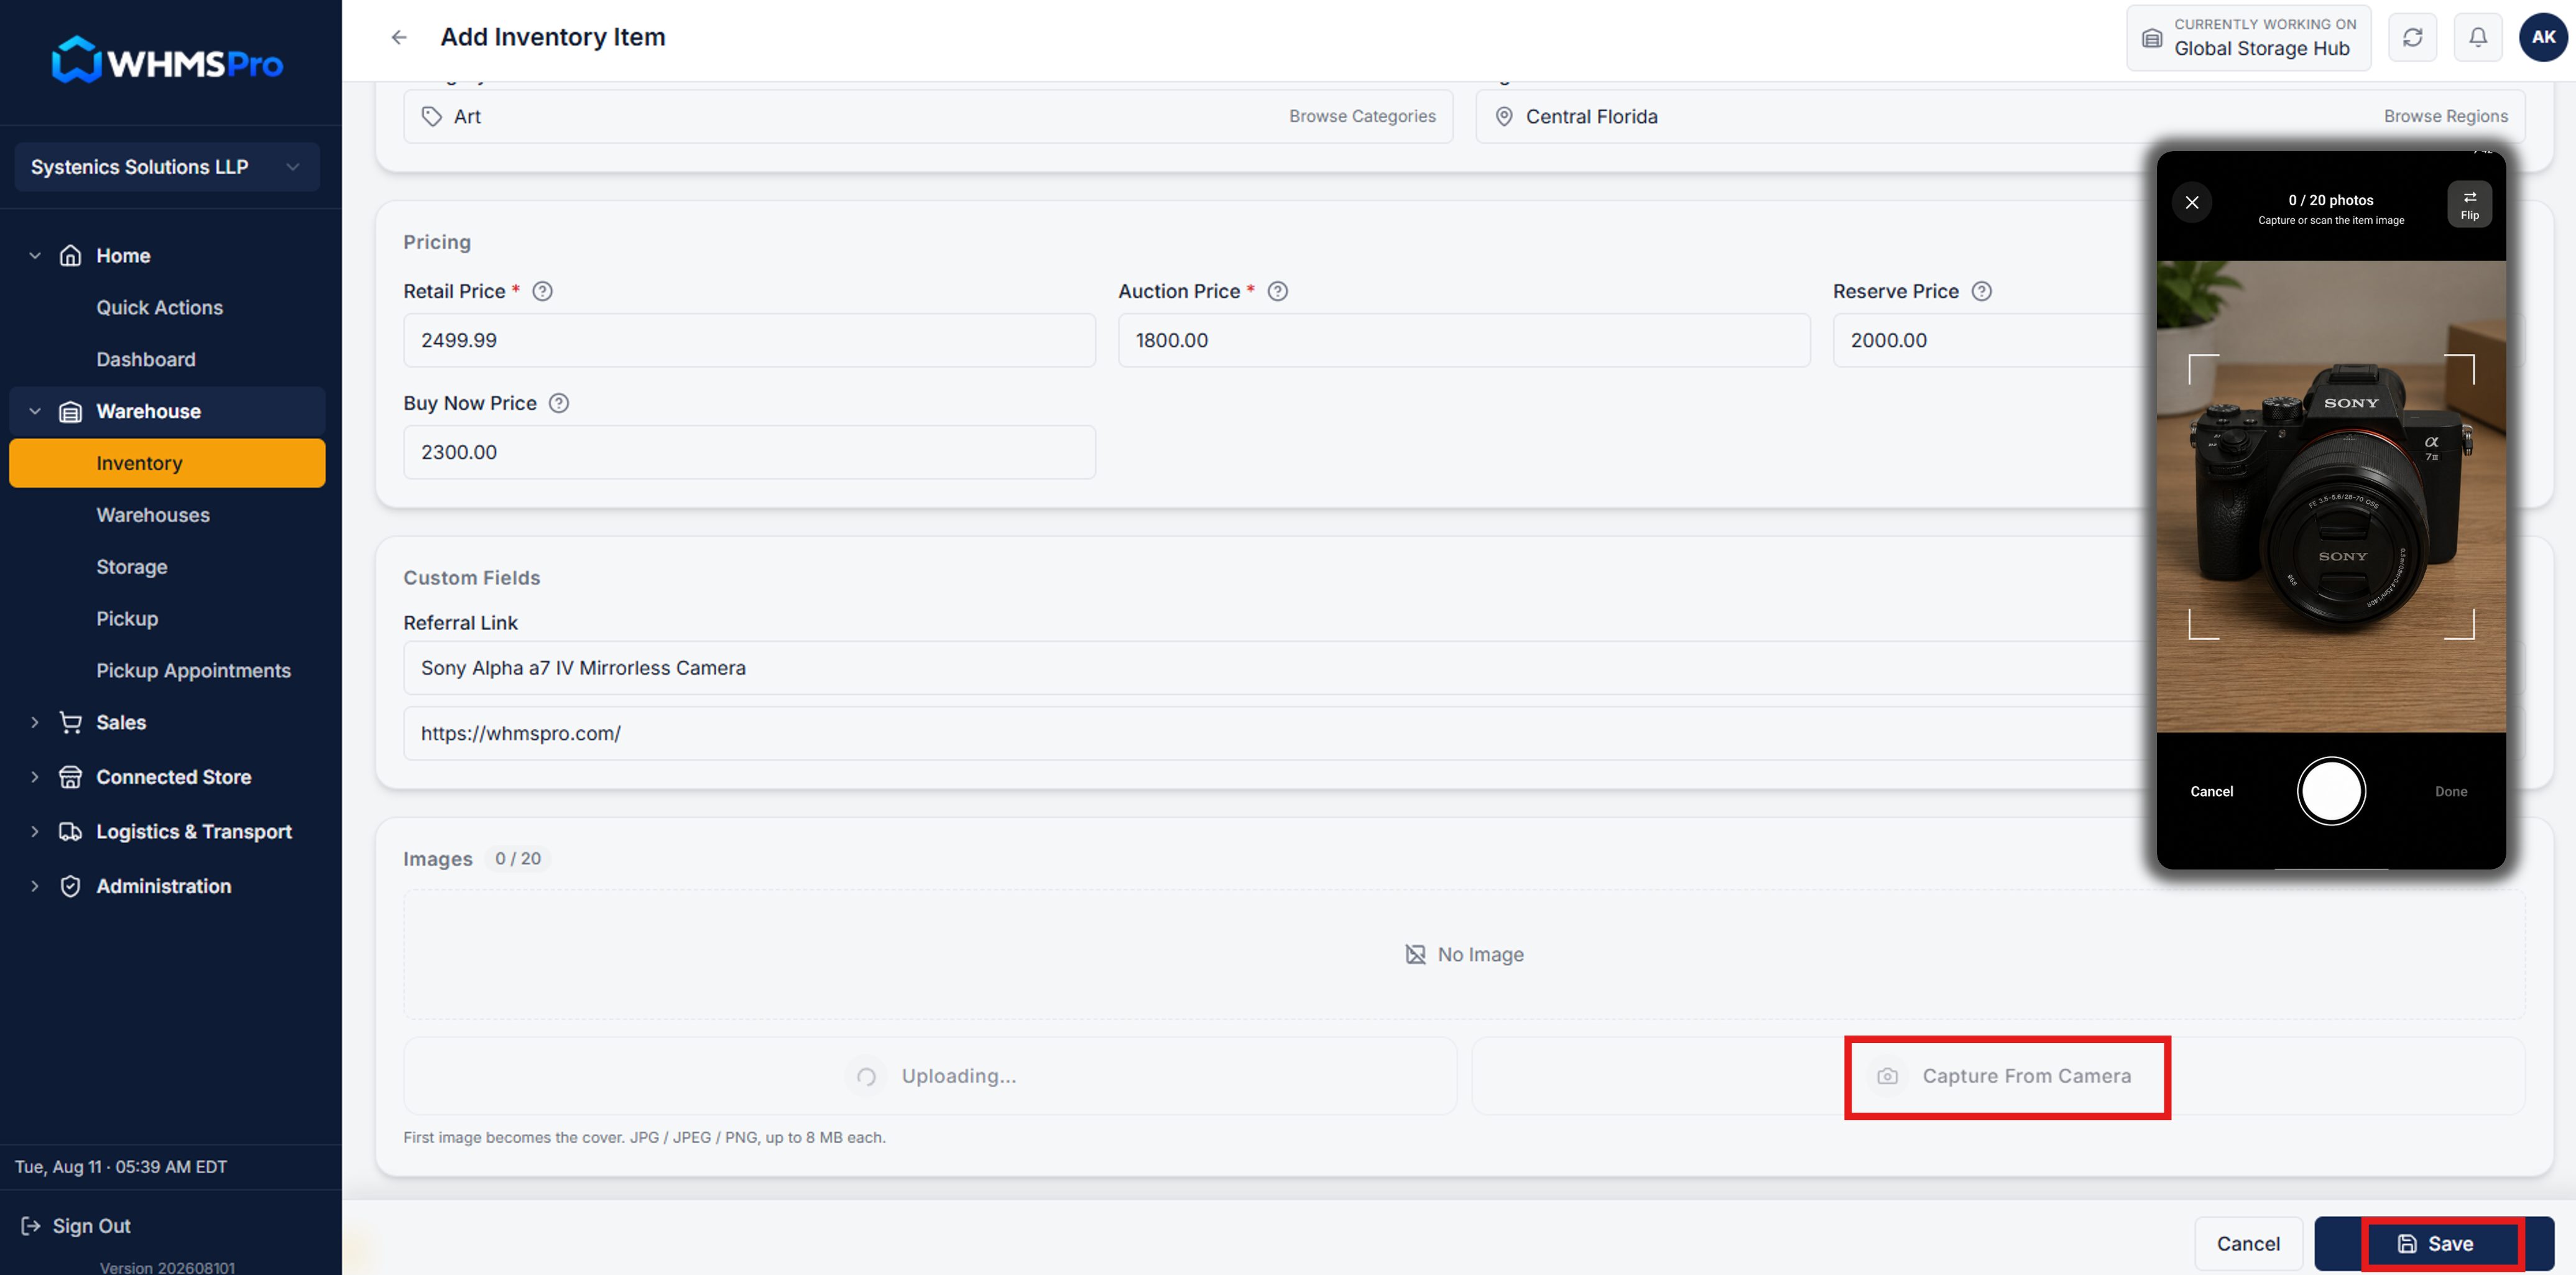This screenshot has height=1275, width=2576.
Task: Expand the Sales section
Action: tap(121, 722)
